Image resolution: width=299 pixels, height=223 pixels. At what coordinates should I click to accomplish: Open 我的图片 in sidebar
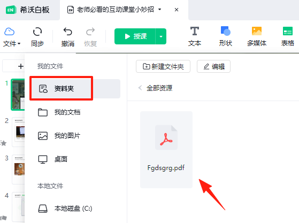pos(76,136)
